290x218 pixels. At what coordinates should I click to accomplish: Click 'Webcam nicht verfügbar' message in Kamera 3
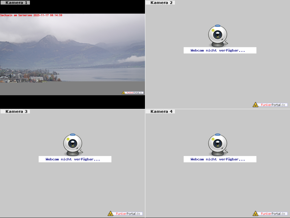pos(73,159)
